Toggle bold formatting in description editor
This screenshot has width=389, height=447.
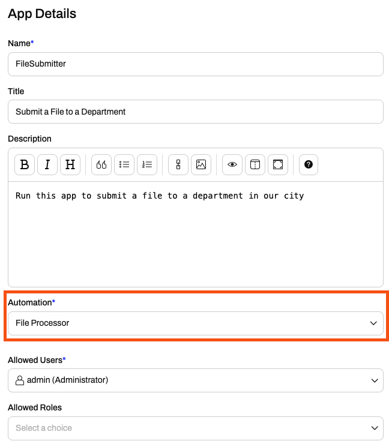25,164
